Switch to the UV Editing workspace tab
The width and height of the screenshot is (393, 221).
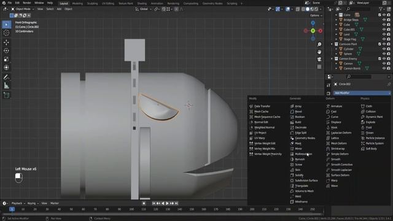click(x=108, y=4)
